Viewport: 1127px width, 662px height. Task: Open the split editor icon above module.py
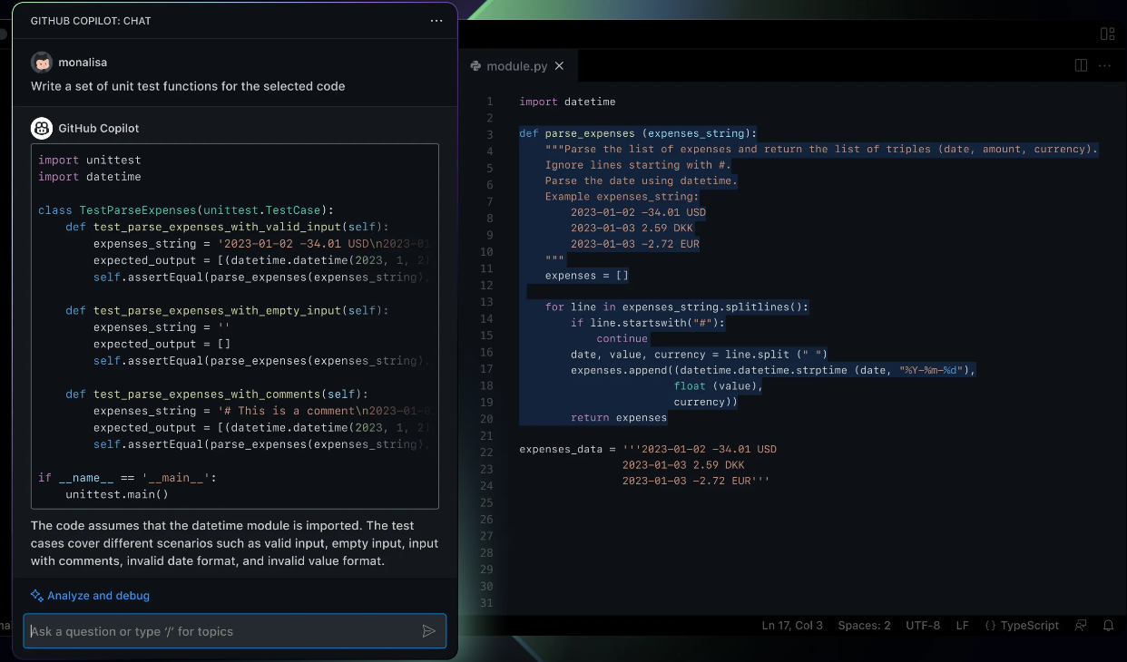[1080, 64]
